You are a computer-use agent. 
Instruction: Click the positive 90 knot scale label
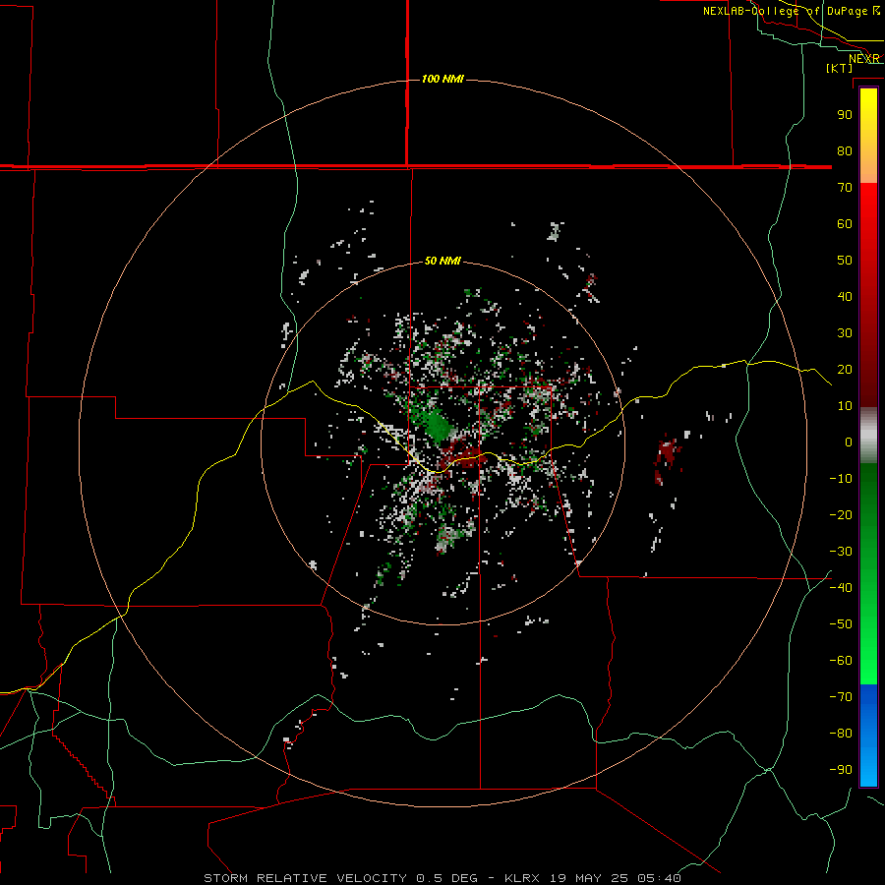click(x=845, y=115)
